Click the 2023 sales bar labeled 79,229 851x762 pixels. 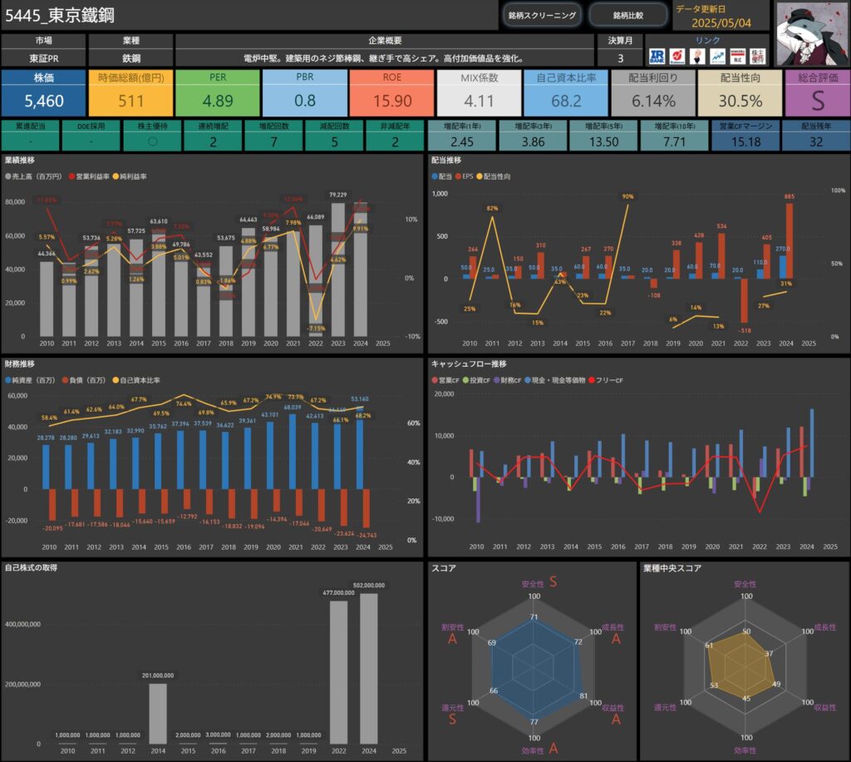pyautogui.click(x=338, y=270)
